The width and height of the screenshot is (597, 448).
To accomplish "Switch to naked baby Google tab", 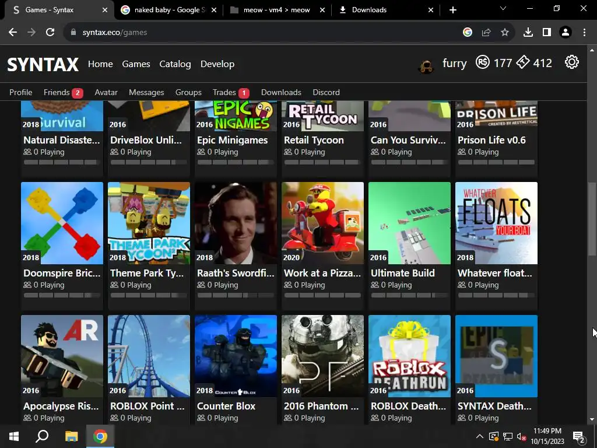I will [x=168, y=10].
